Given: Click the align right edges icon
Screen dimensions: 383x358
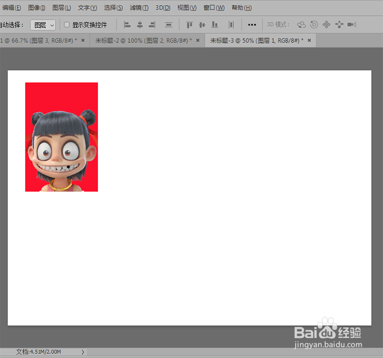Looking at the screenshot, I should coord(152,25).
